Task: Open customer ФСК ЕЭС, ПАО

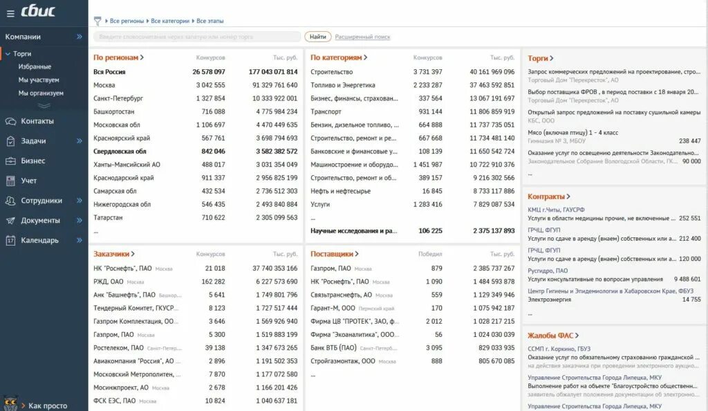Action: [114, 401]
